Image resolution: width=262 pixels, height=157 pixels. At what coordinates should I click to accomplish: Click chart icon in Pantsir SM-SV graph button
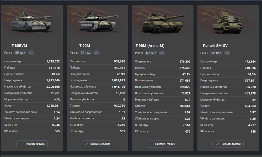[217, 144]
